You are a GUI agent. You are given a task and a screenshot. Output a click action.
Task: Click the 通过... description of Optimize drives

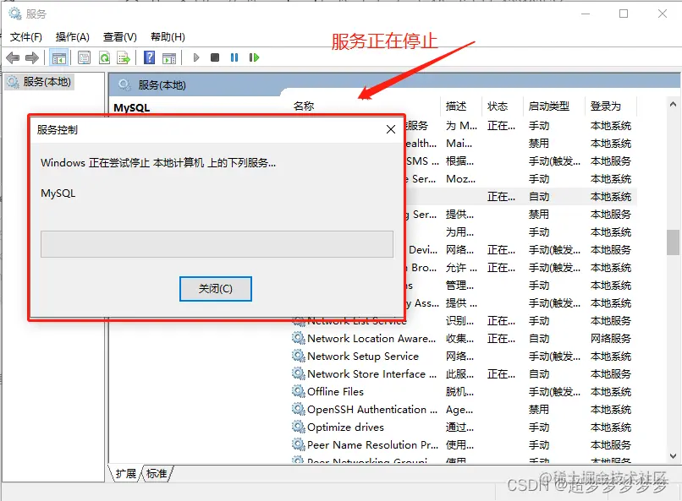click(459, 427)
